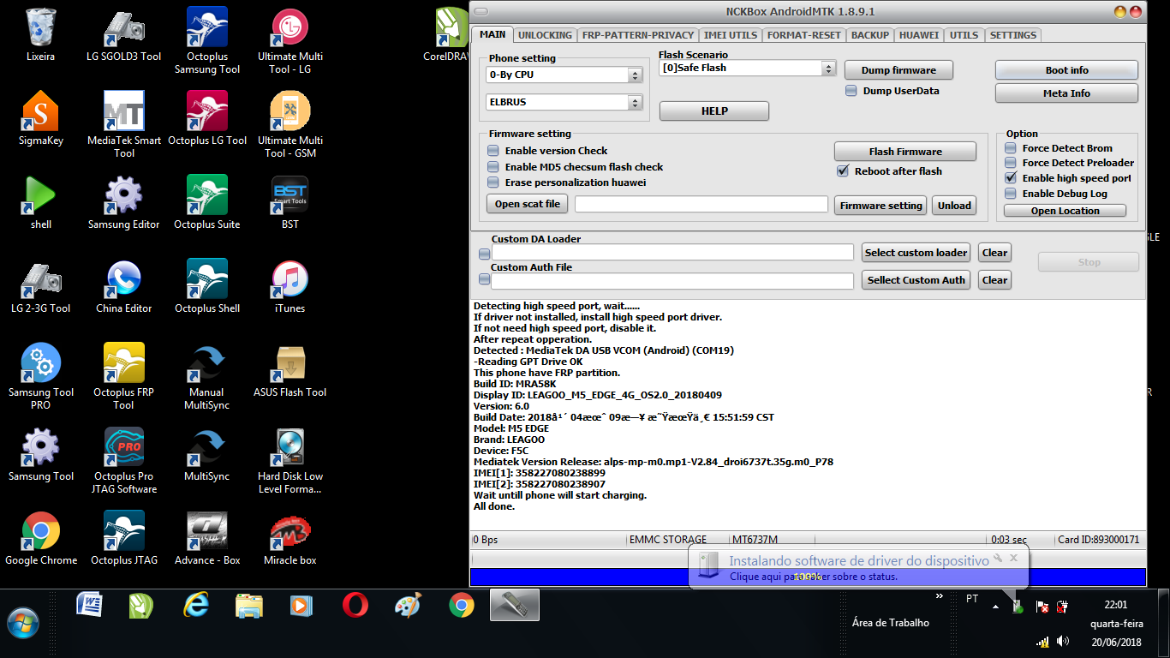This screenshot has height=658, width=1170.
Task: Toggle Custom DA Loader checkbox
Action: click(484, 254)
